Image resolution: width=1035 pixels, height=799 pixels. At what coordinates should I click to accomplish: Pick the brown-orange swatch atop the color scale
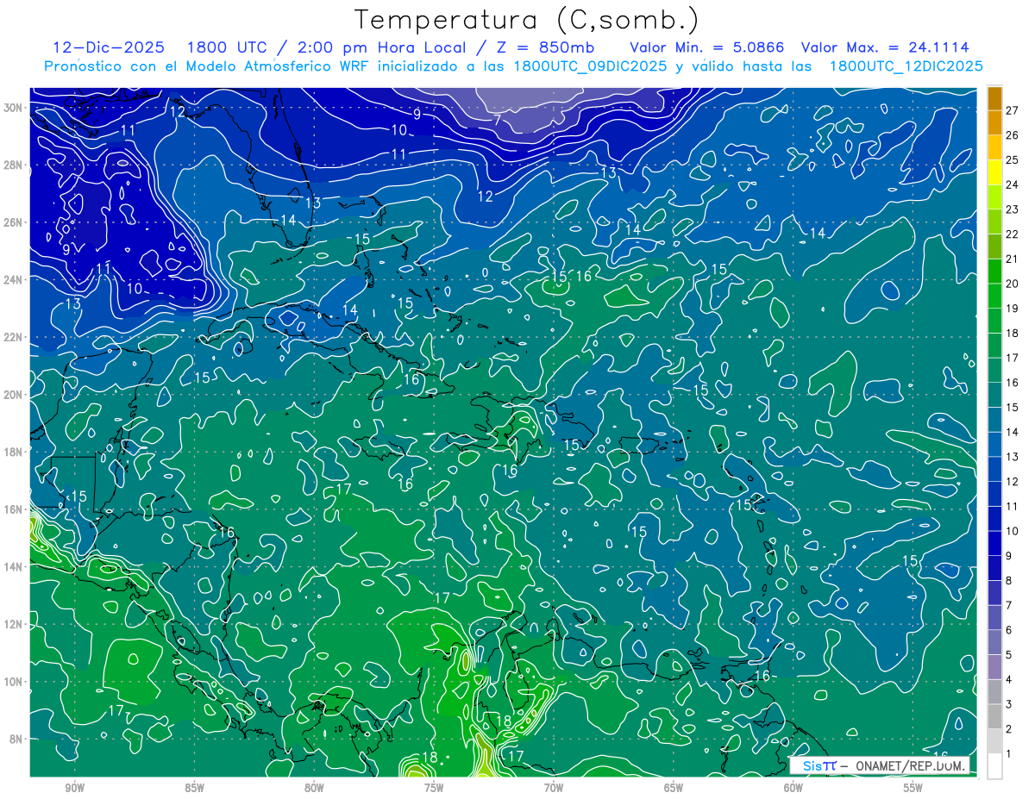pos(994,97)
